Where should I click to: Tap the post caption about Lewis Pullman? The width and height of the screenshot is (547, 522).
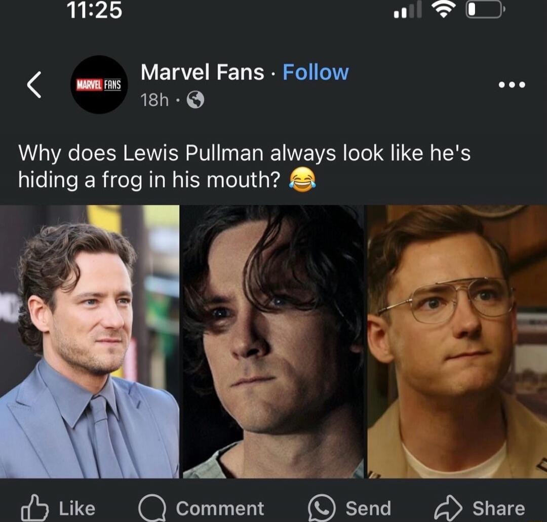tap(244, 167)
